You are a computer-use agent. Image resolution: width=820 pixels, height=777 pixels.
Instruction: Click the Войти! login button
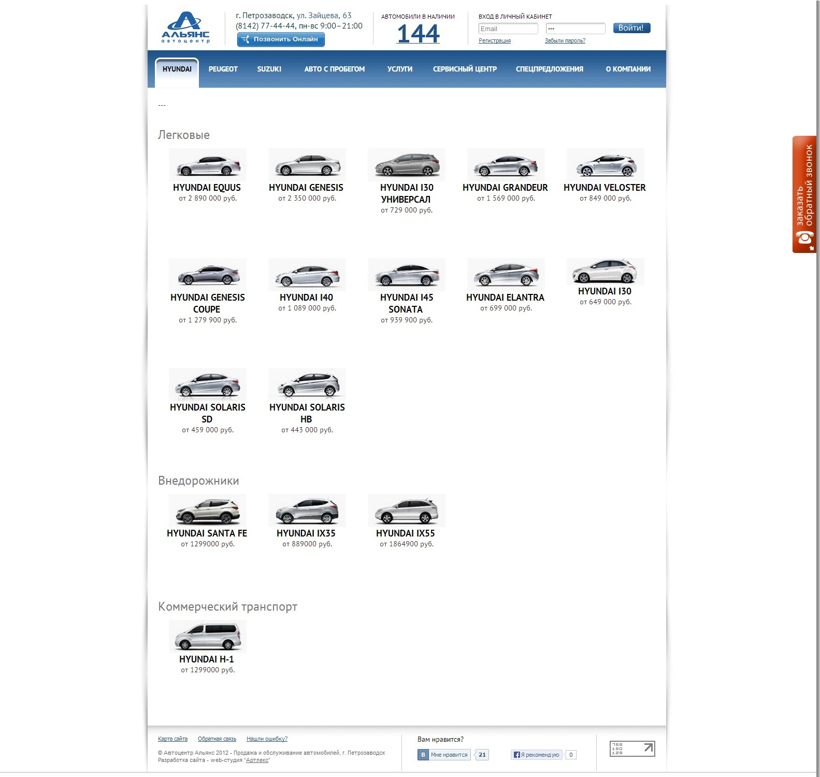(x=631, y=28)
